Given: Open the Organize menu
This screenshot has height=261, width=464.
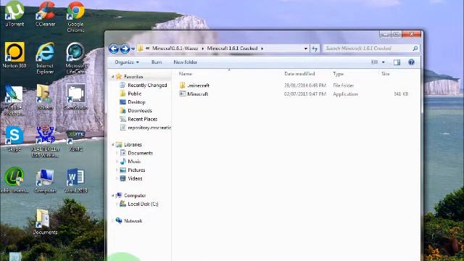Looking at the screenshot, I should coord(127,62).
